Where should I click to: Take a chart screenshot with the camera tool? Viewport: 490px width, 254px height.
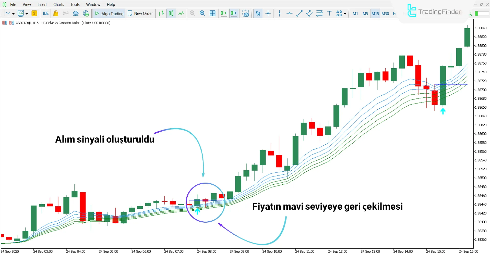(246, 13)
